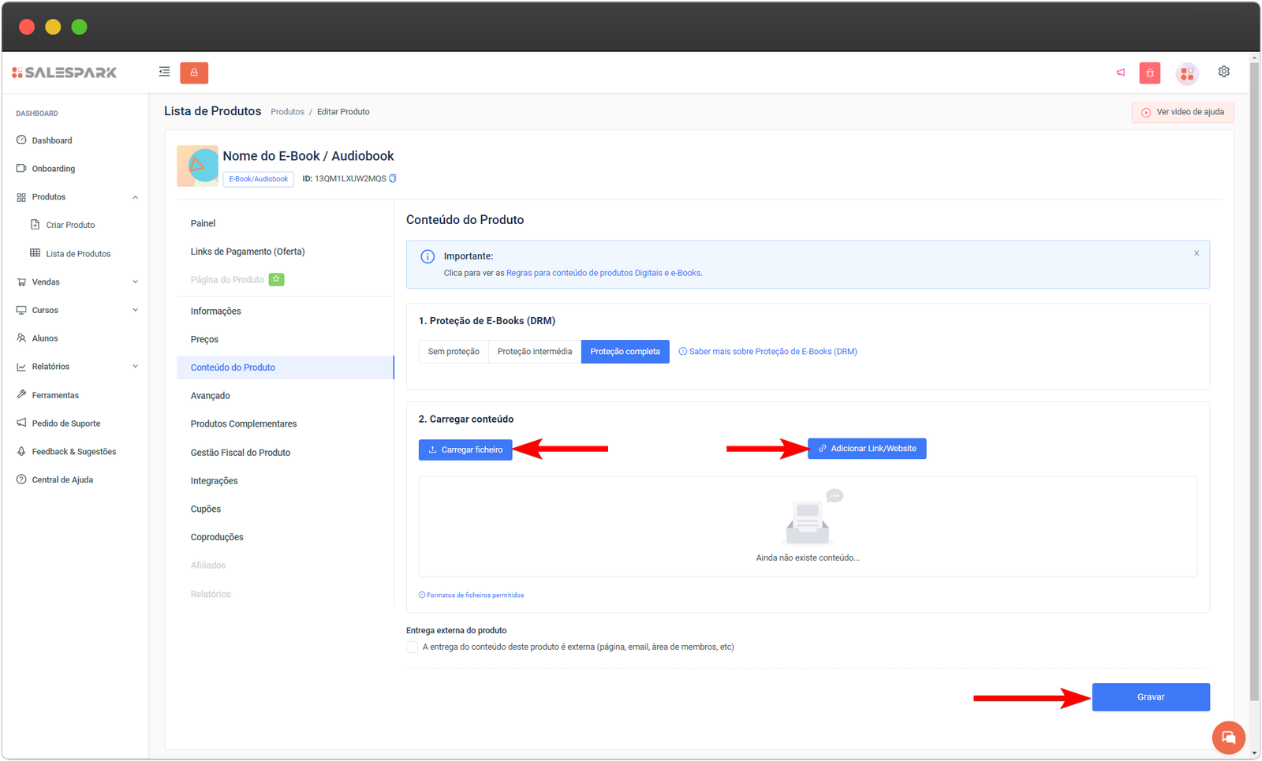The height and width of the screenshot is (761, 1262).
Task: Copy the product ID with copy icon
Action: pos(393,179)
